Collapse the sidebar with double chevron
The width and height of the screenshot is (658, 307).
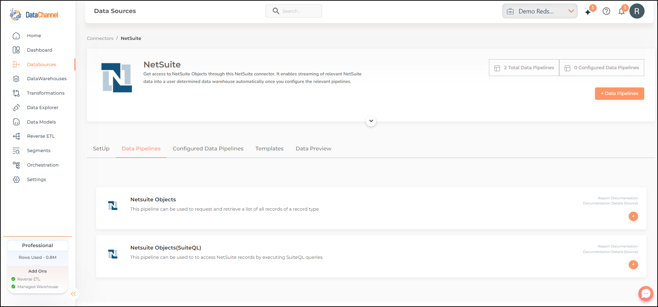(73, 294)
